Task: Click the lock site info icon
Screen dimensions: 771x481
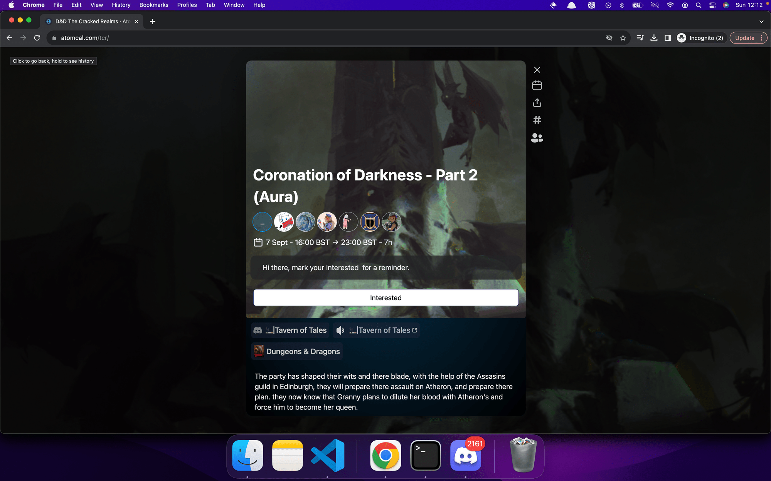Action: 54,38
